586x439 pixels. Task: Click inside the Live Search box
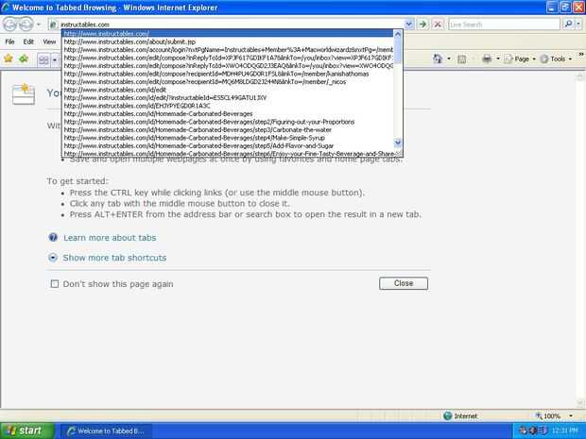(x=504, y=25)
